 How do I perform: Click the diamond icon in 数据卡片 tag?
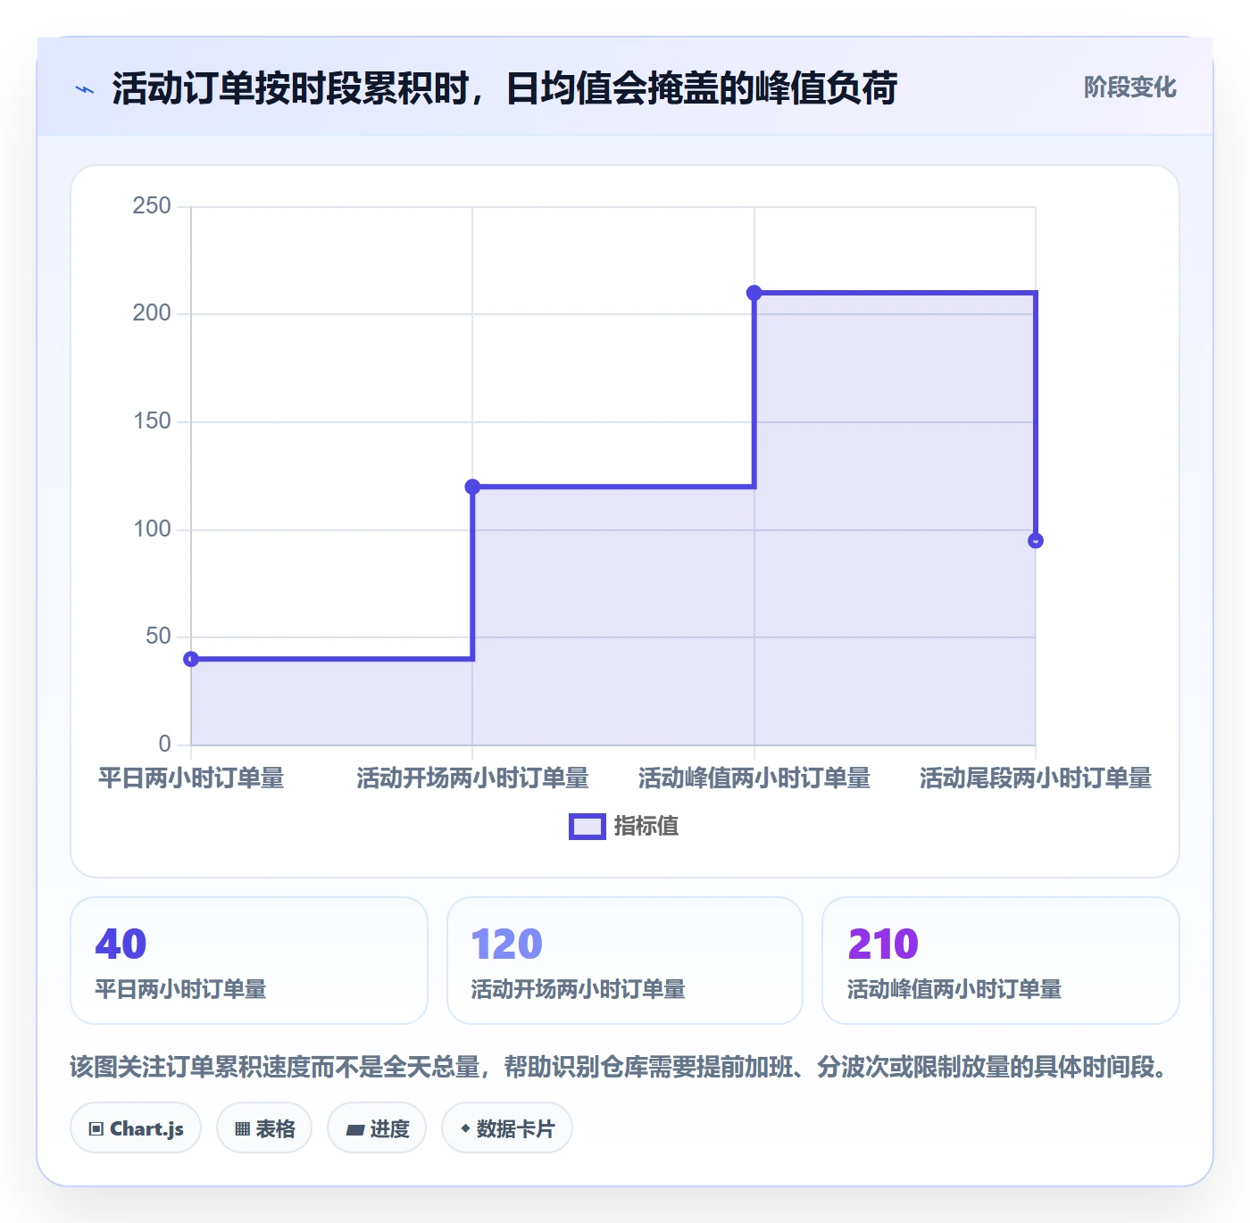tap(465, 1128)
